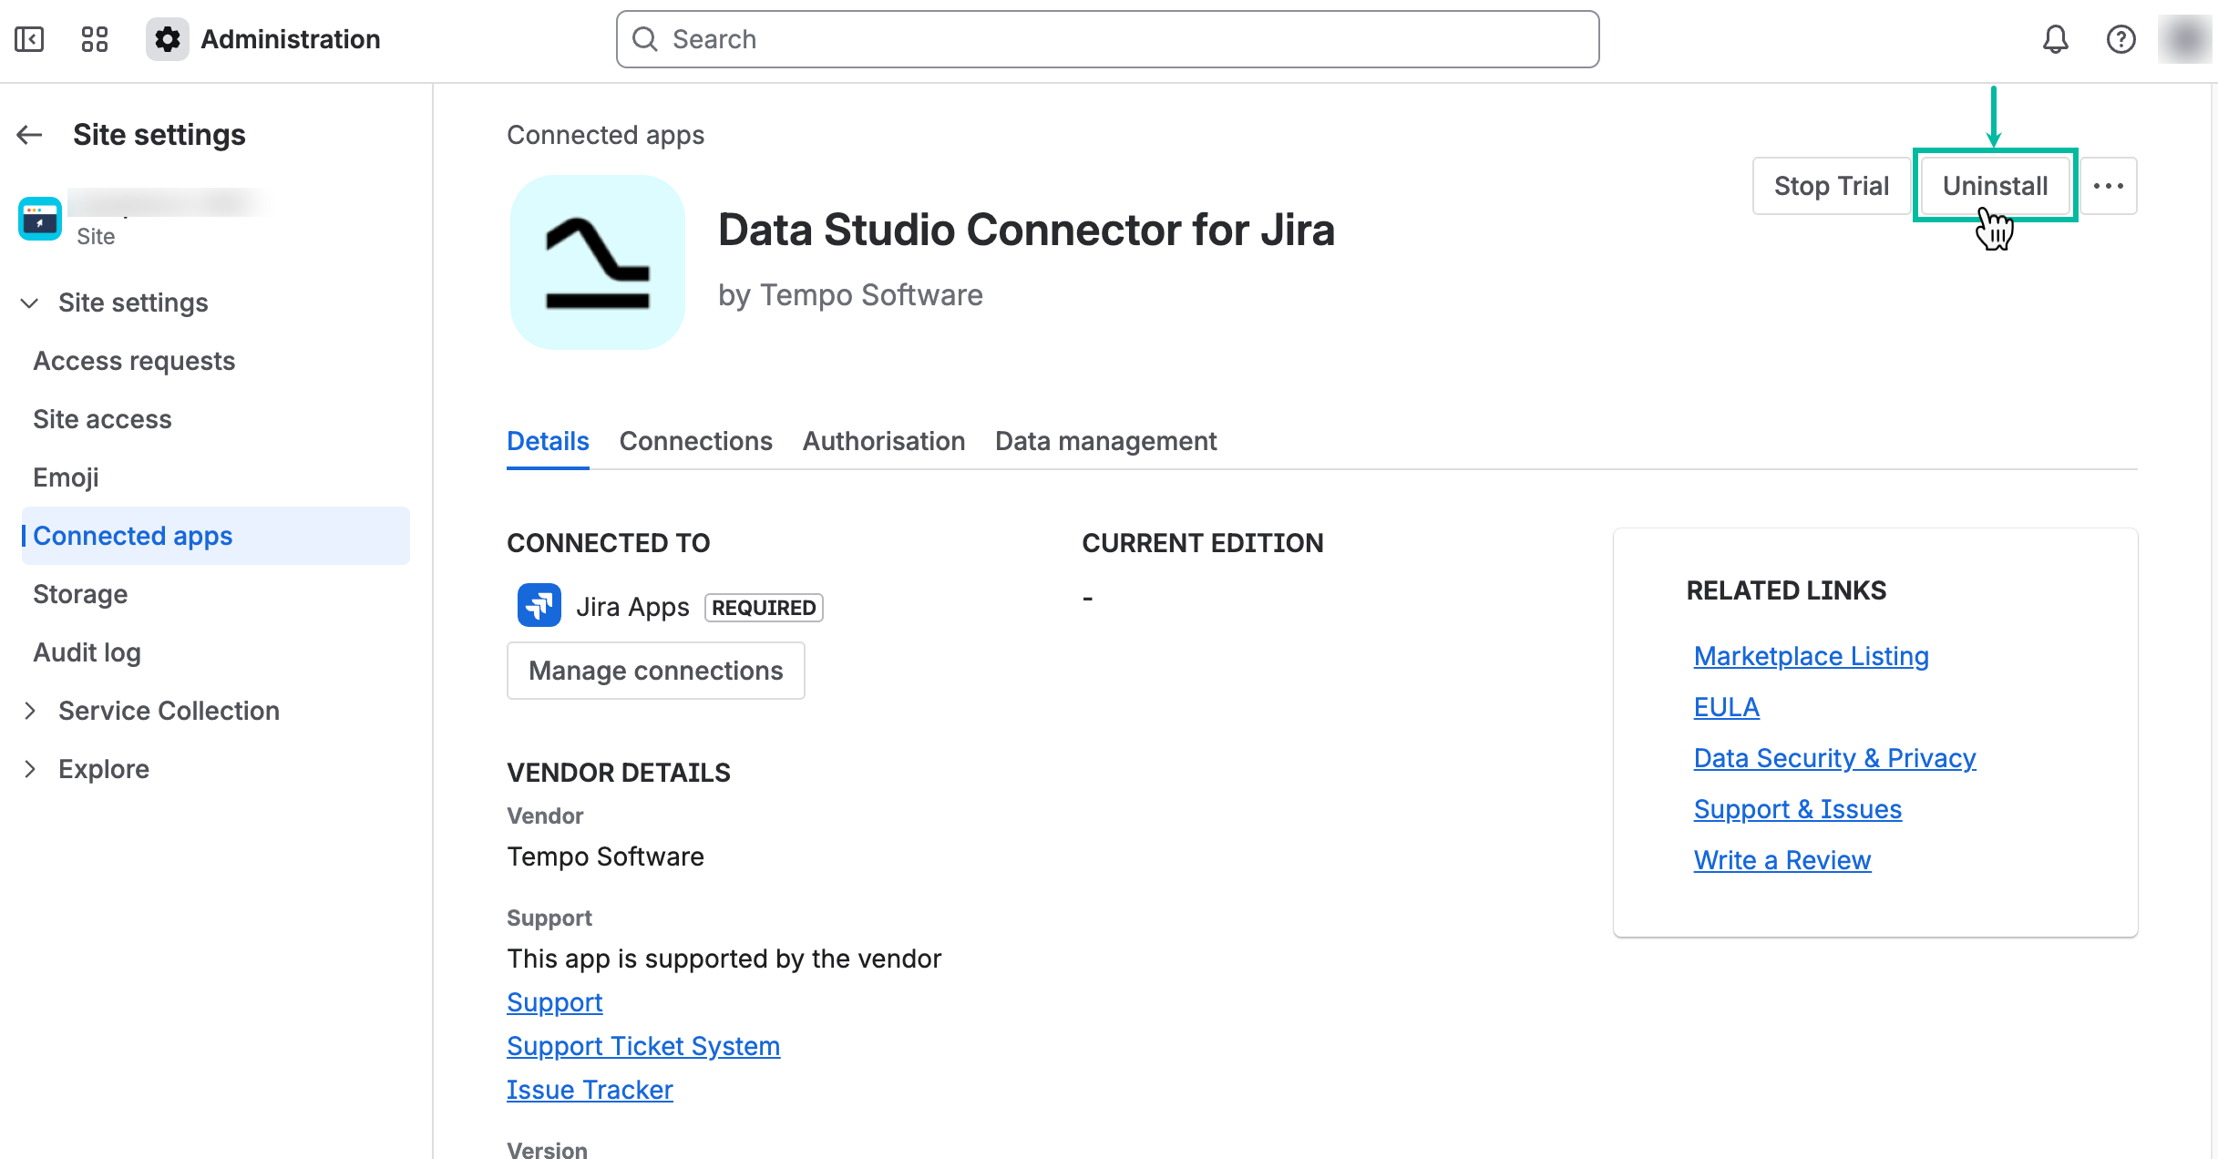
Task: Click the Administration gear icon
Action: pos(168,39)
